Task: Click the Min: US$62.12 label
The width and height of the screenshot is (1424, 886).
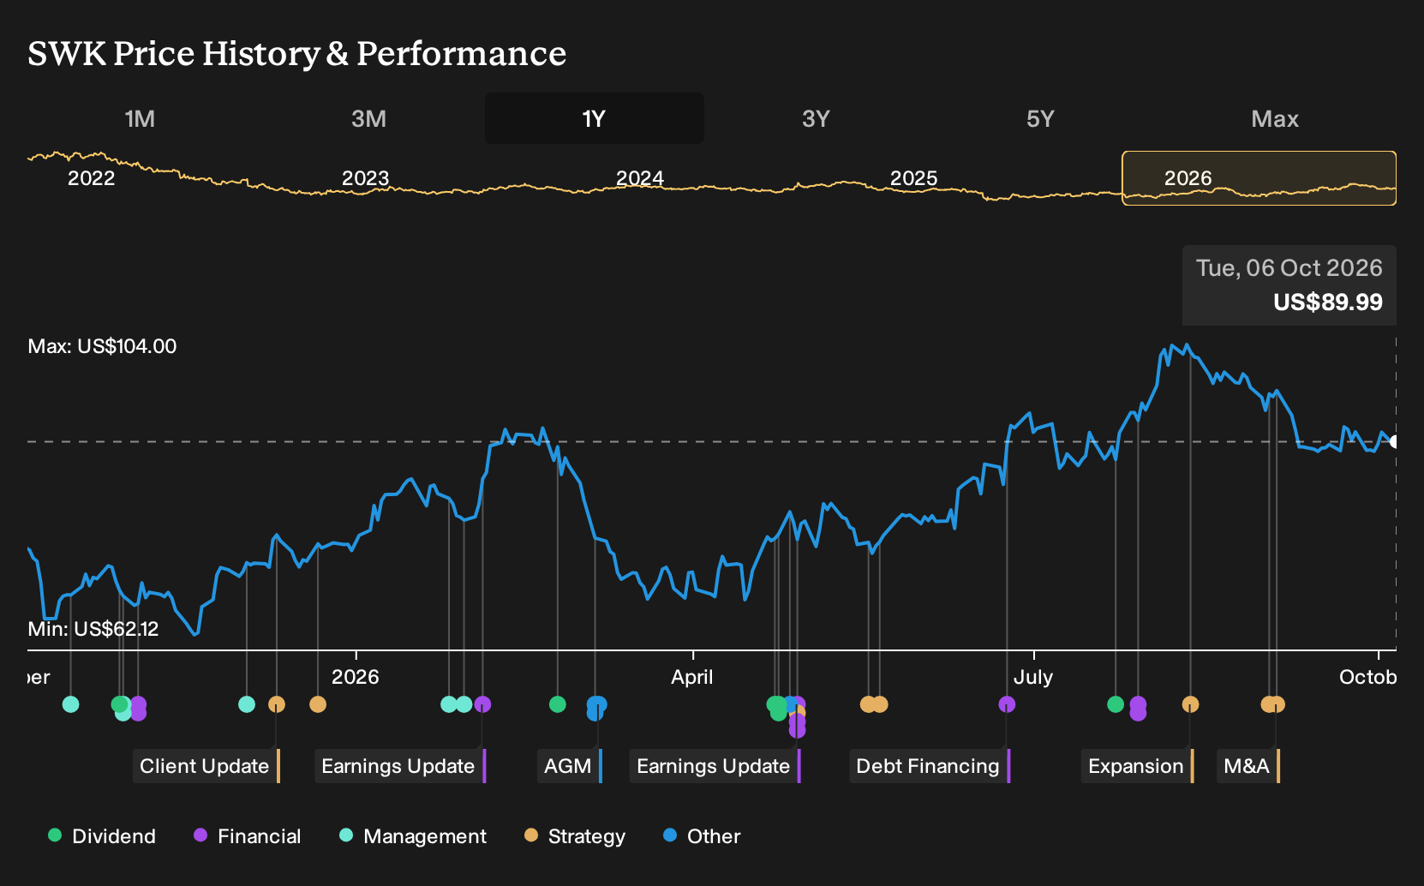Action: (x=93, y=629)
